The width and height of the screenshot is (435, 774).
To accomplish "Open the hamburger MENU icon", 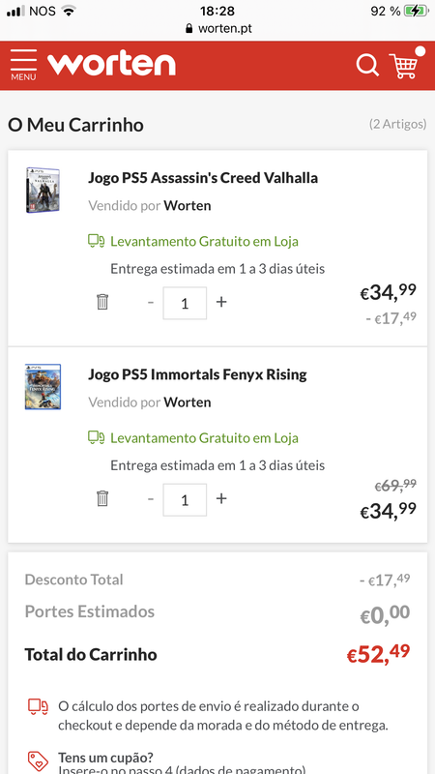I will [23, 65].
